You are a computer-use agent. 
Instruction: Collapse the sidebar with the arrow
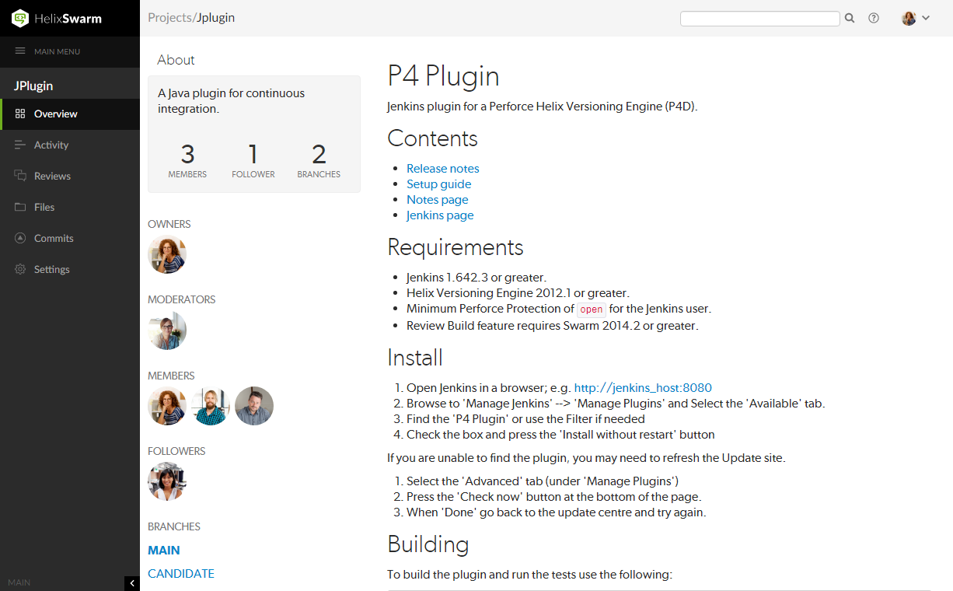point(131,582)
